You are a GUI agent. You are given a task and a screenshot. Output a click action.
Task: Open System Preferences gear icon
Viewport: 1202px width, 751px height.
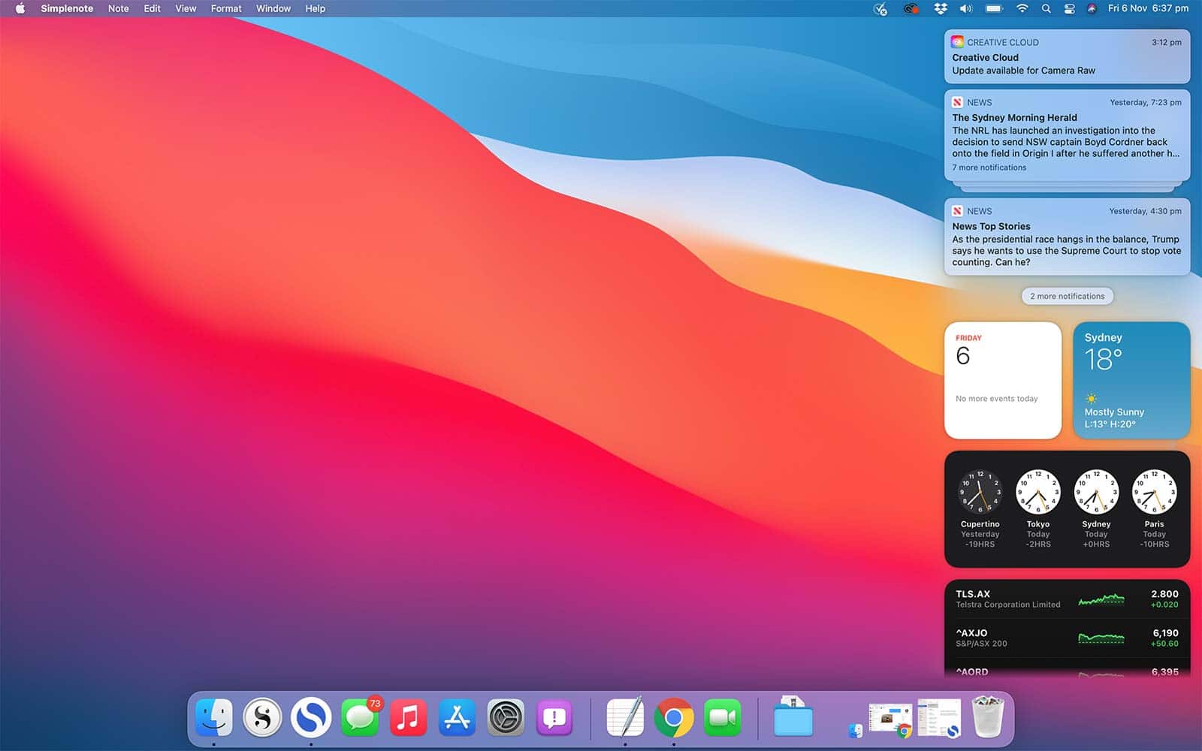click(x=506, y=717)
